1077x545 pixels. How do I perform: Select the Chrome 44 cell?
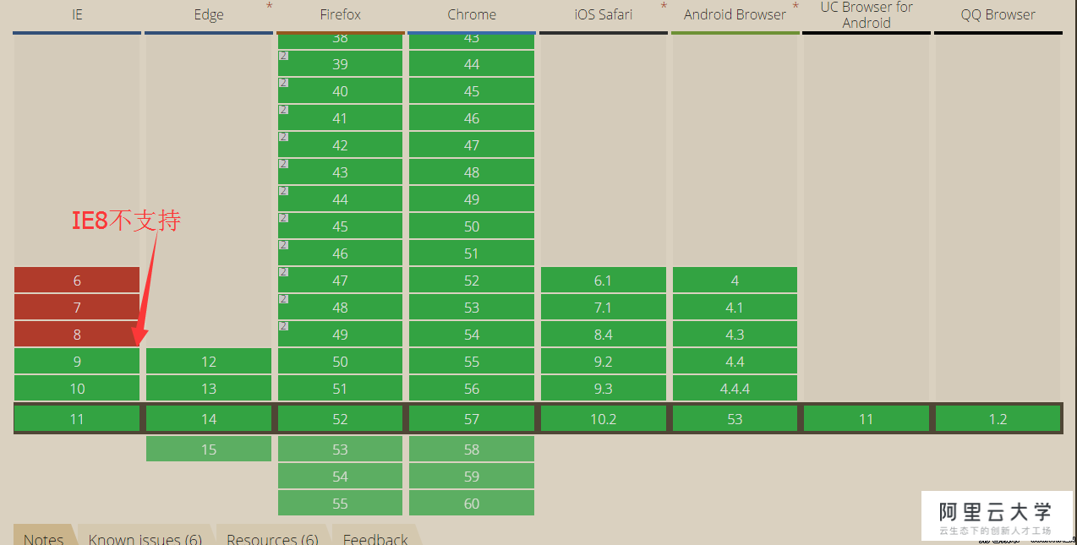pyautogui.click(x=472, y=64)
